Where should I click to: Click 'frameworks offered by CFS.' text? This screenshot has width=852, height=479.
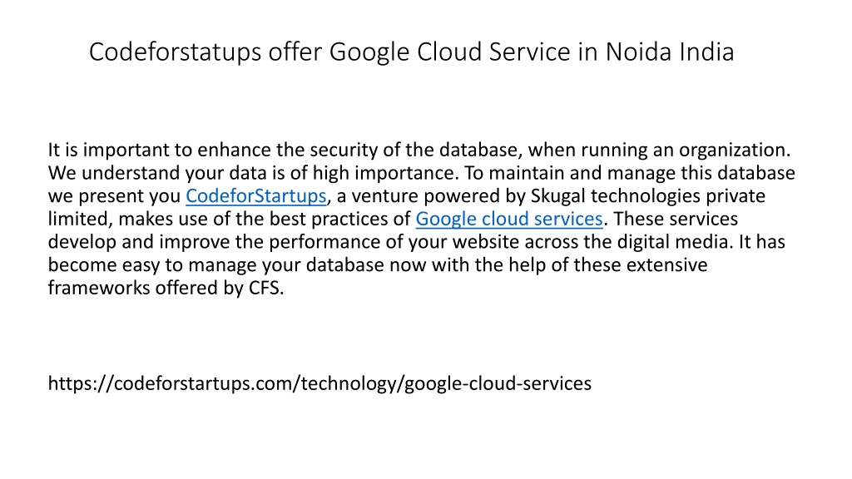(x=166, y=287)
